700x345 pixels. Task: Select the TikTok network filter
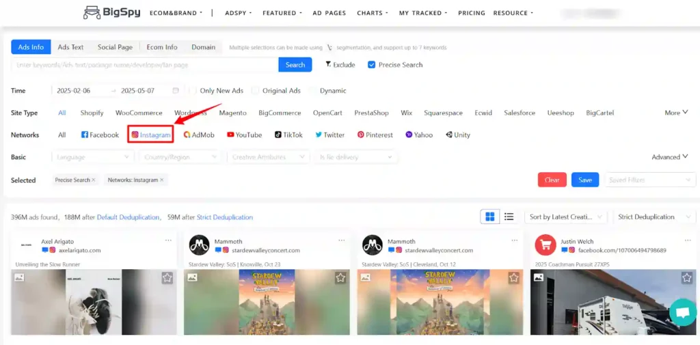click(288, 135)
